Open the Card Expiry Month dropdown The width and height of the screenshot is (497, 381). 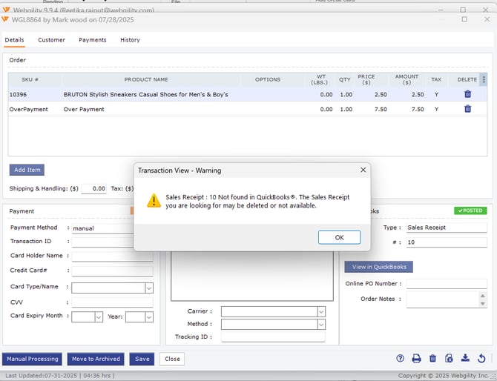point(99,317)
